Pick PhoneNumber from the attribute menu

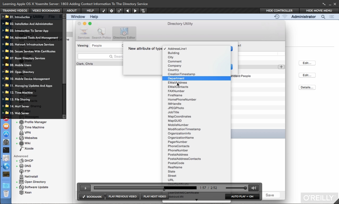click(x=197, y=150)
